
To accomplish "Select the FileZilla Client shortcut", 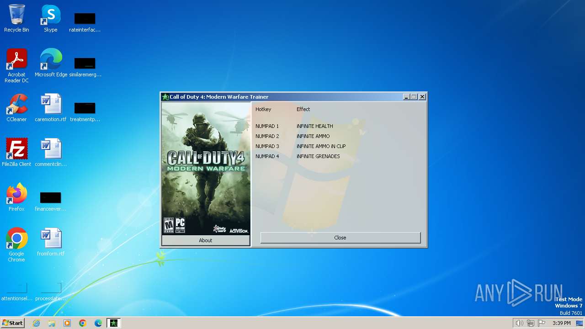I will click(x=16, y=153).
